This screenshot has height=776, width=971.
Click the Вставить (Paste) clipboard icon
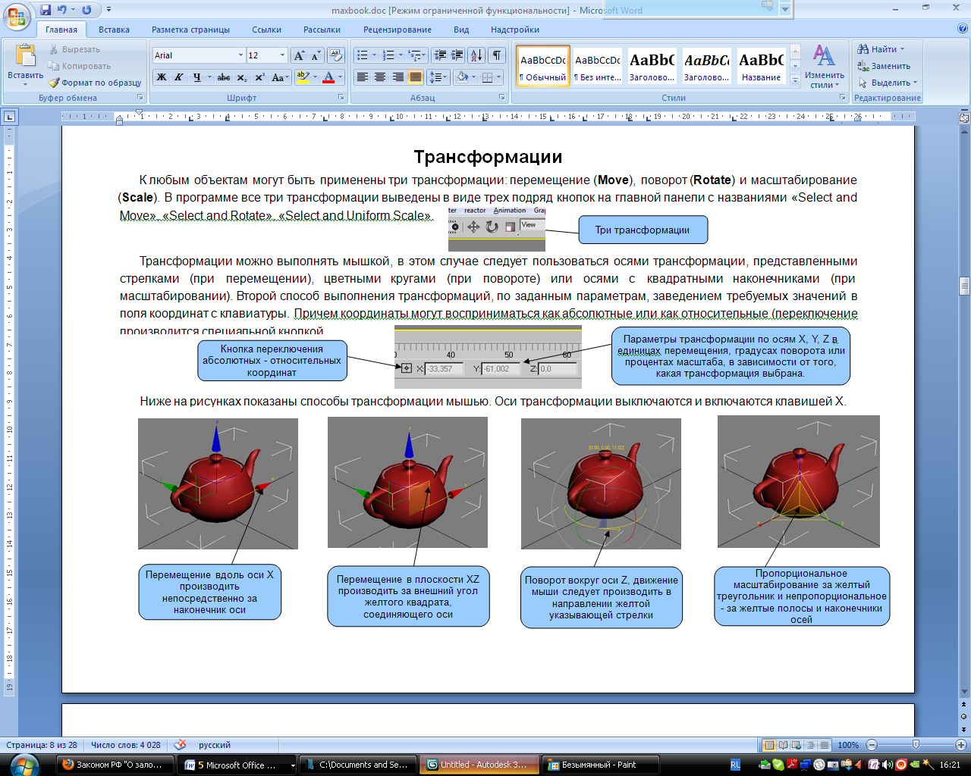pos(25,57)
